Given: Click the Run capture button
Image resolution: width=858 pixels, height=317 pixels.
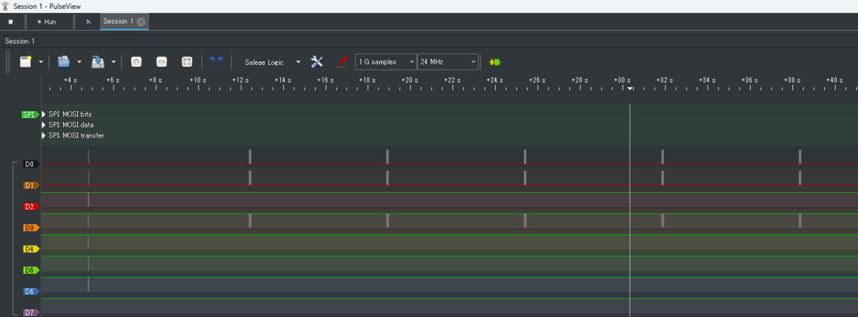Looking at the screenshot, I should (x=47, y=21).
